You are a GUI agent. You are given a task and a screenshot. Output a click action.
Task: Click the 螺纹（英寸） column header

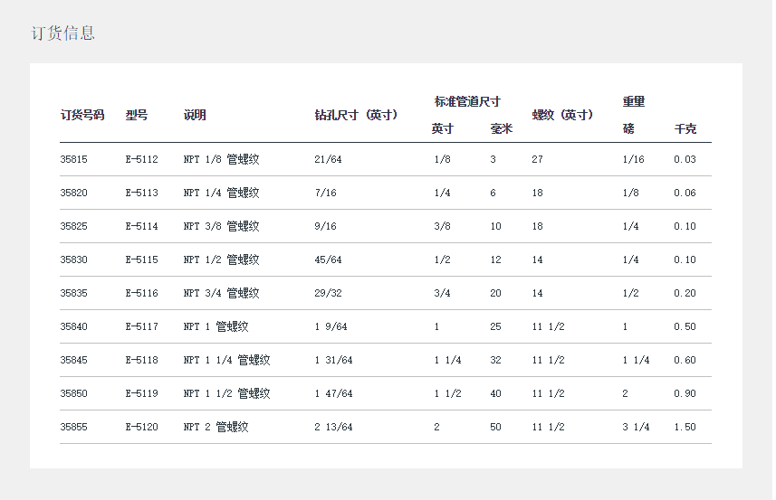coord(562,115)
